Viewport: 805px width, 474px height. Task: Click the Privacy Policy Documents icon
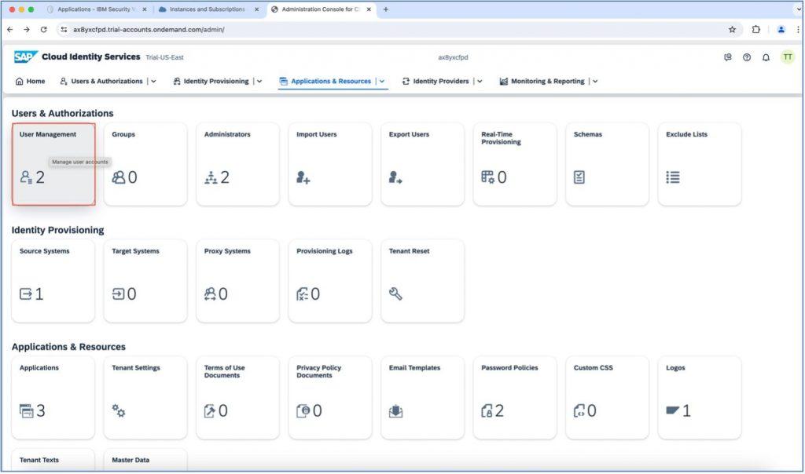pos(303,411)
